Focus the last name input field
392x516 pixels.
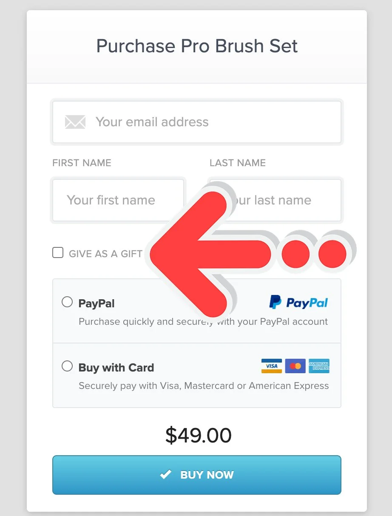276,200
